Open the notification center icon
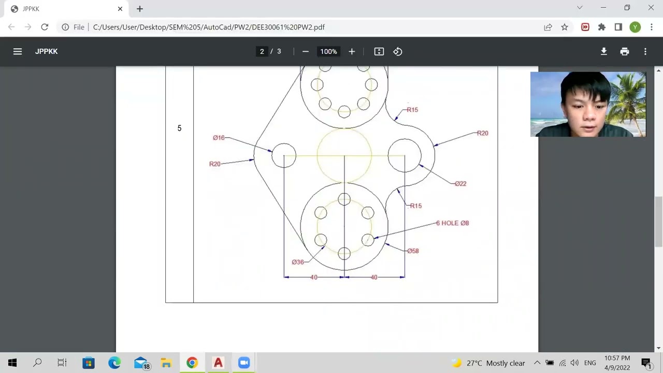This screenshot has height=373, width=663. (646, 363)
